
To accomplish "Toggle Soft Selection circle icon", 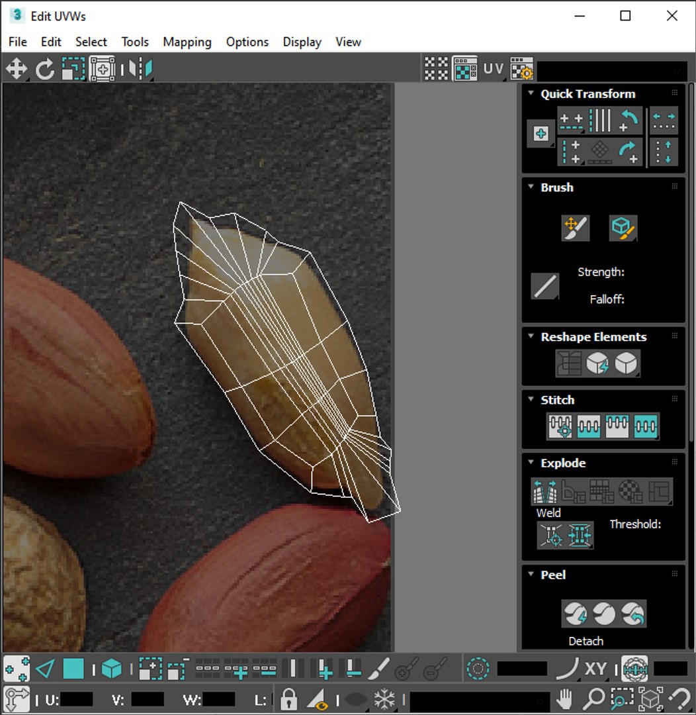I will pos(478,669).
